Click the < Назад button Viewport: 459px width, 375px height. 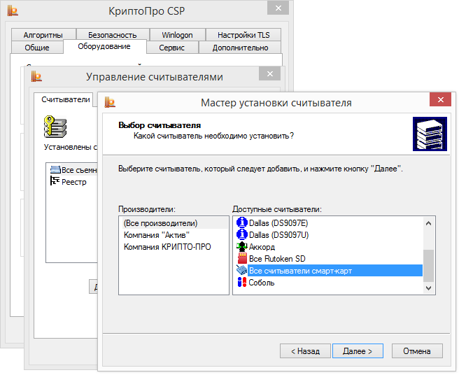point(305,351)
